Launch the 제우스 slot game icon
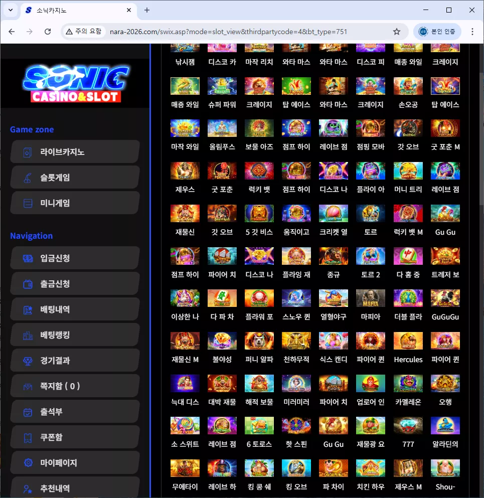 tap(185, 171)
